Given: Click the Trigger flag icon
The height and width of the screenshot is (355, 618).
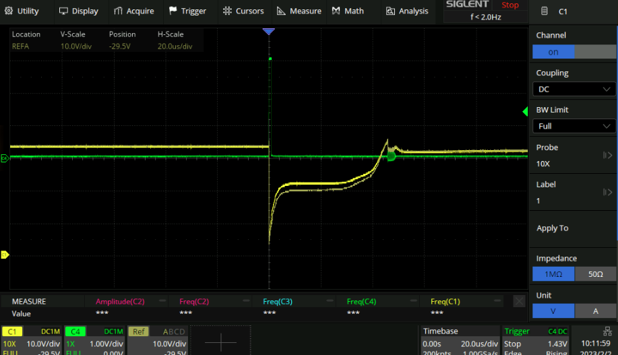Looking at the screenshot, I should tap(173, 11).
